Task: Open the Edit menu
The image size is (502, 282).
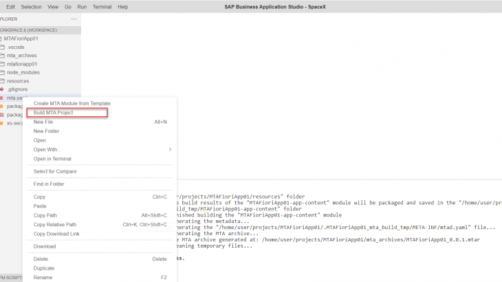Action: (10, 7)
